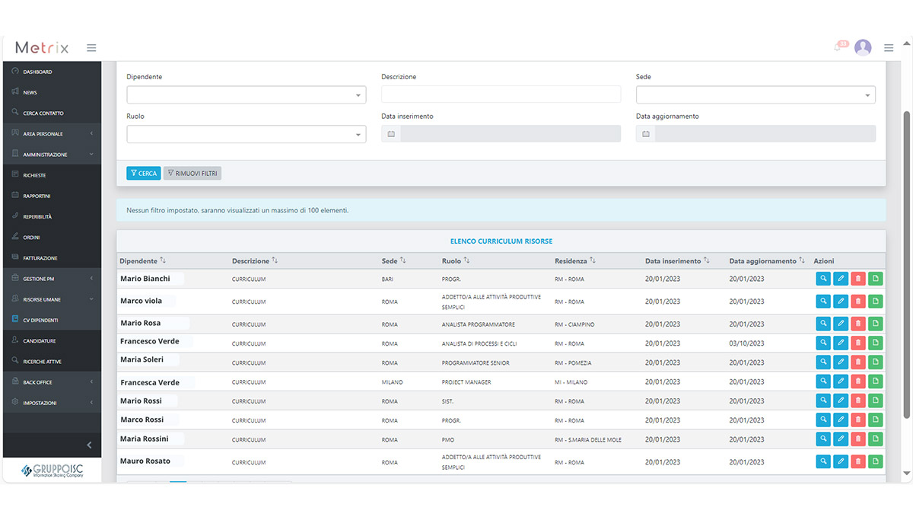This screenshot has height=514, width=913.
Task: View Francesca Verde's curriculum details
Action: coord(823,382)
